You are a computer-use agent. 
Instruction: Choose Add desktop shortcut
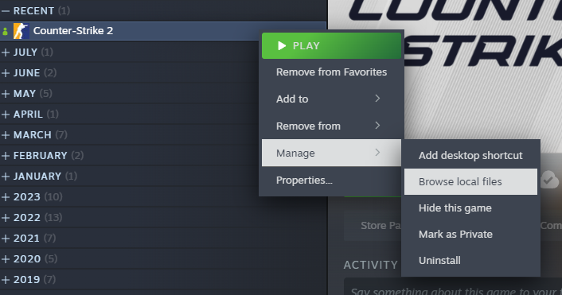pos(470,155)
